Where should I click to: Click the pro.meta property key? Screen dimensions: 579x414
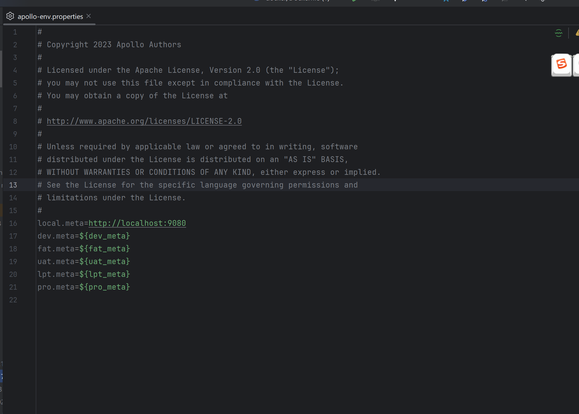(x=56, y=287)
